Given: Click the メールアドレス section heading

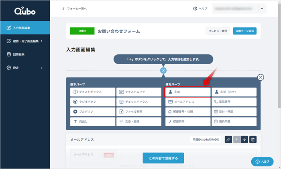Looking at the screenshot, I should [82, 140].
